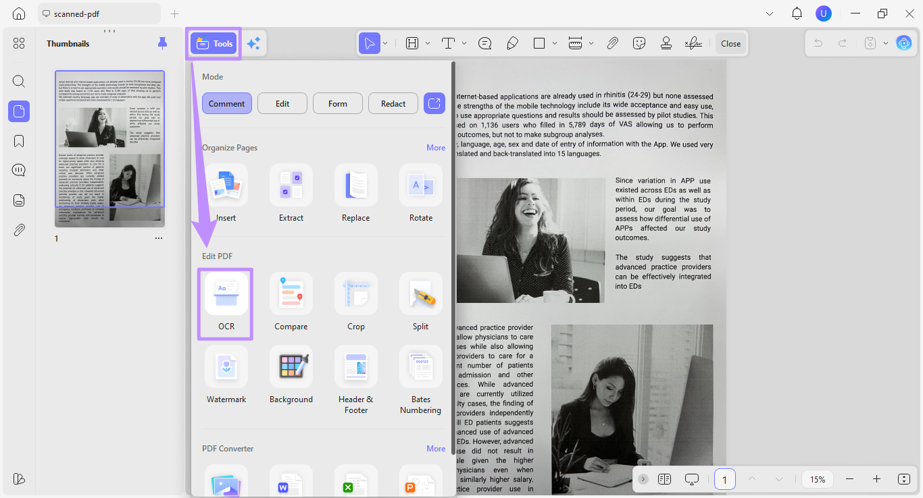Open the tab list chevron in title bar
The width and height of the screenshot is (923, 498).
click(770, 13)
